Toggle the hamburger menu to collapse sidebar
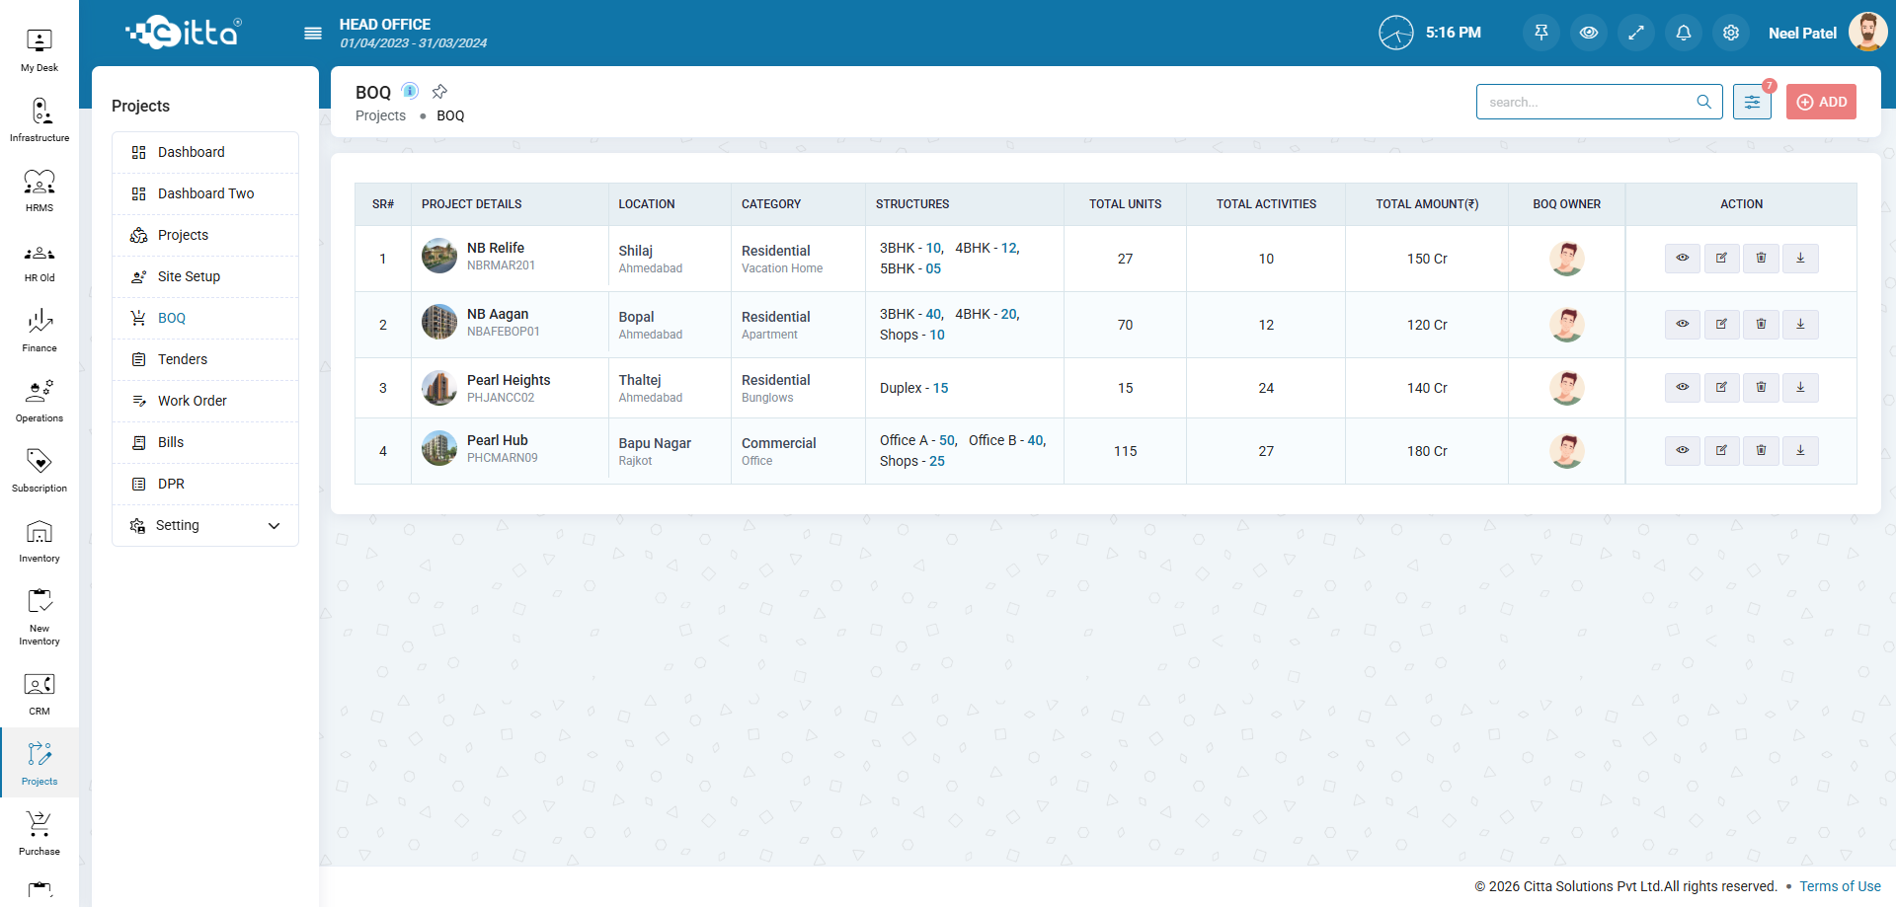1896x907 pixels. (x=313, y=34)
